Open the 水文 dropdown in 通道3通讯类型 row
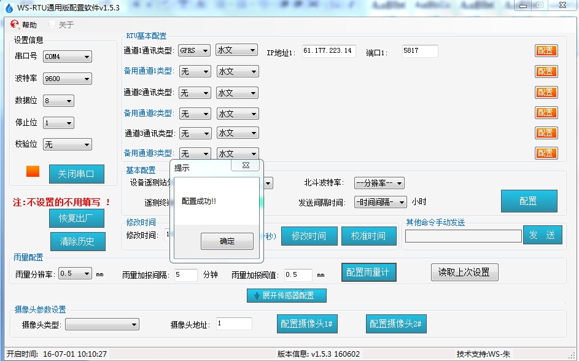The width and height of the screenshot is (579, 361). [238, 133]
